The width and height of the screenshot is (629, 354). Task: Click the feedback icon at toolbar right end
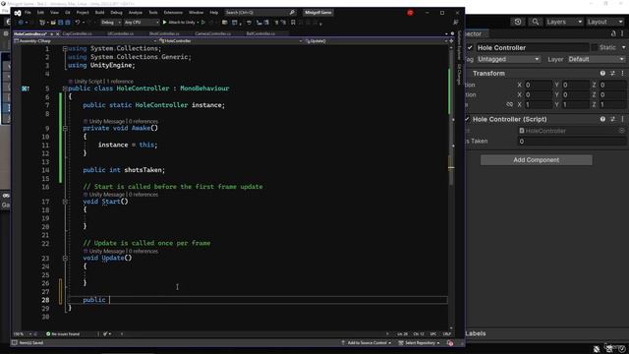pos(456,23)
